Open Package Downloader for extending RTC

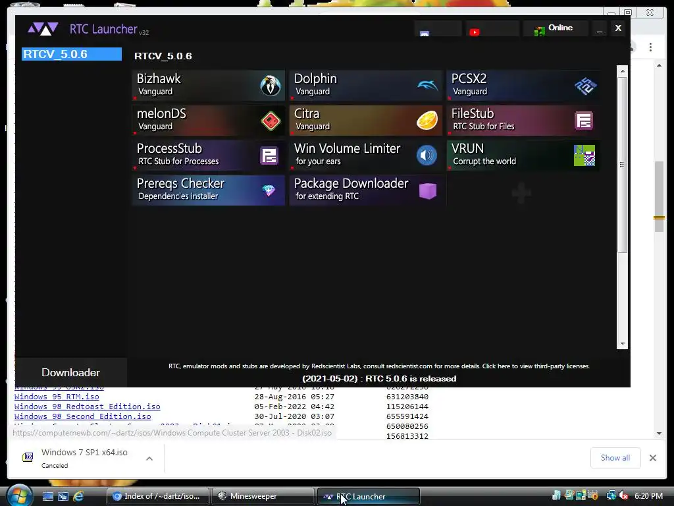tap(366, 190)
